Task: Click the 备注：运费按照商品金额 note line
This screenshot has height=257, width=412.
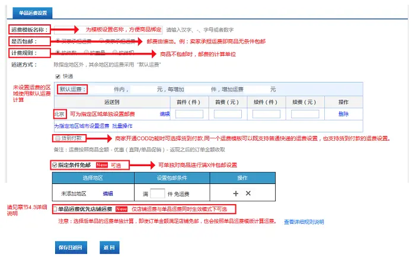Action: click(x=139, y=150)
